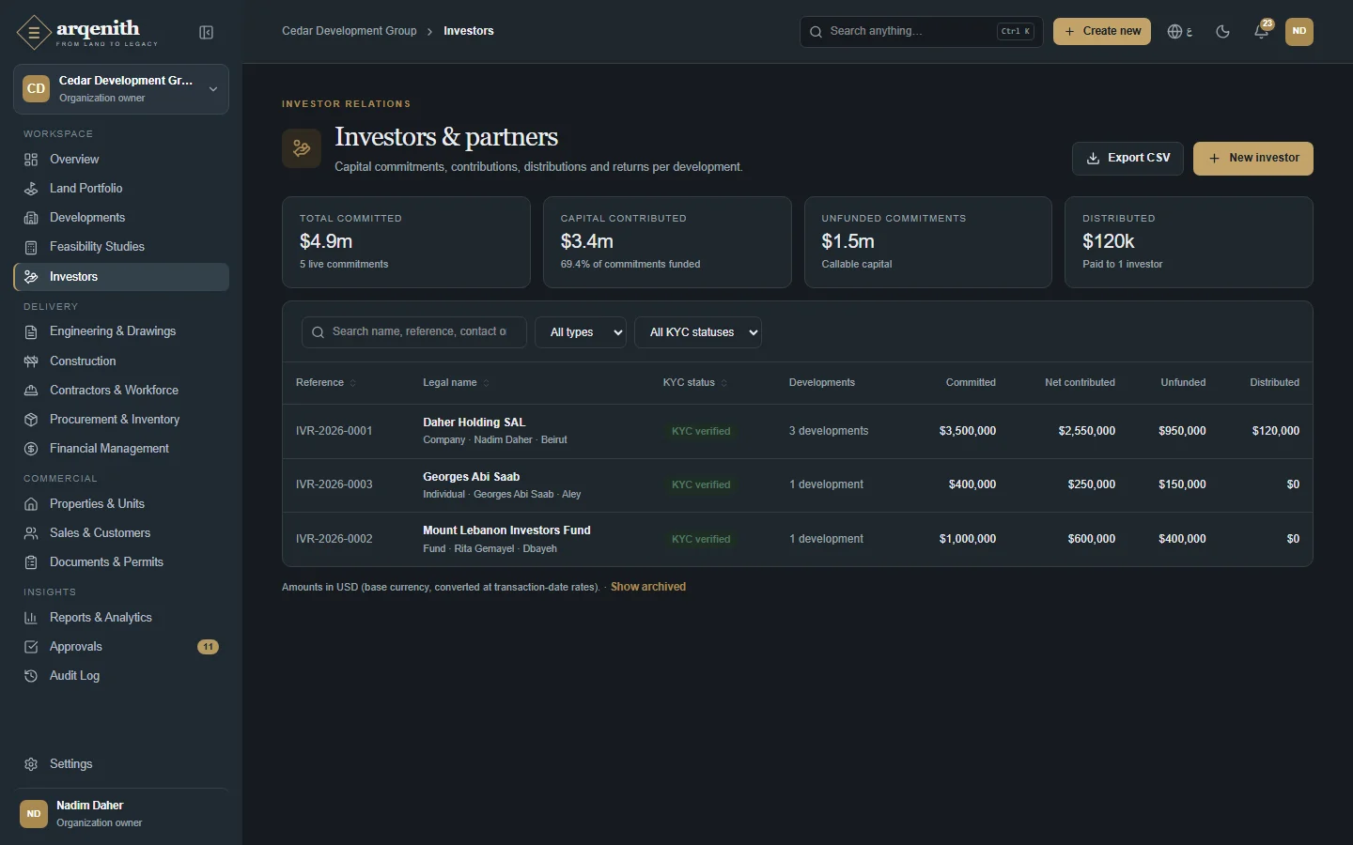This screenshot has width=1353, height=845.
Task: Toggle dark mode moon icon
Action: 1222,32
